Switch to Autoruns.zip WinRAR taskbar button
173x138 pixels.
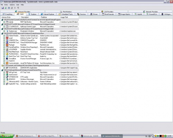91,136
